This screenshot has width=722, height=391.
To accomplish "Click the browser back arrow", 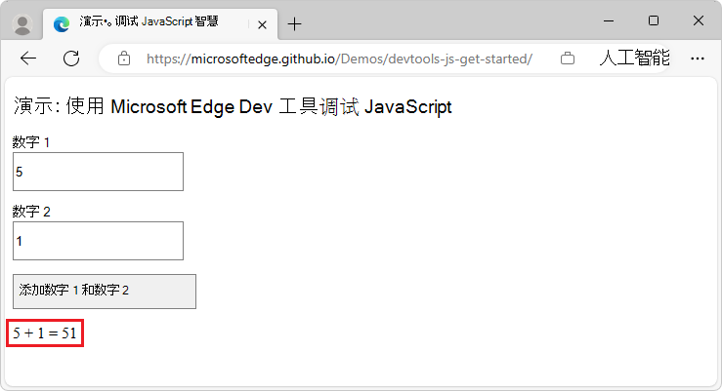I will click(x=28, y=59).
